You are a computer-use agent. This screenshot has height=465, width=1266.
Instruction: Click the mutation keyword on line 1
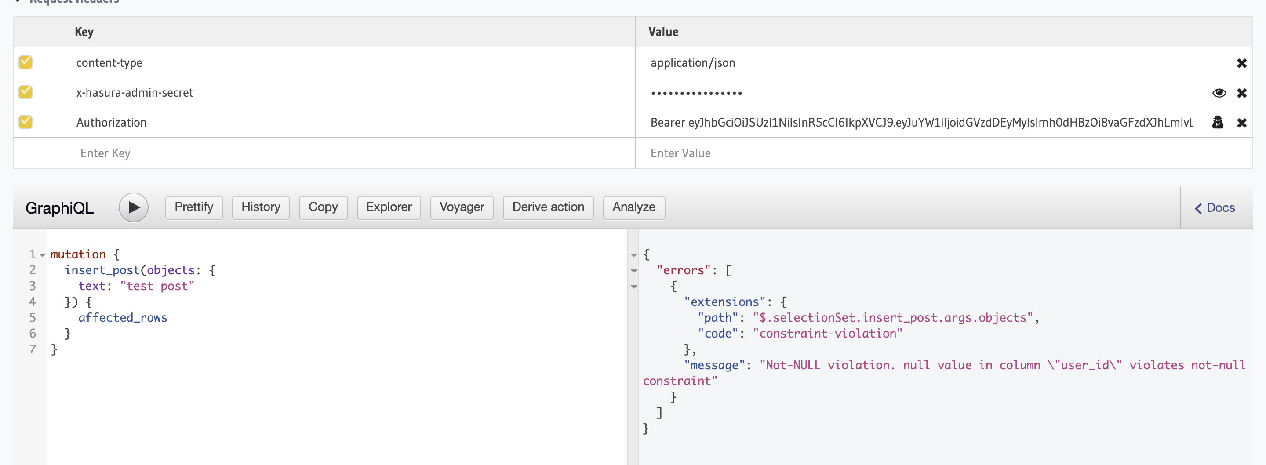78,254
